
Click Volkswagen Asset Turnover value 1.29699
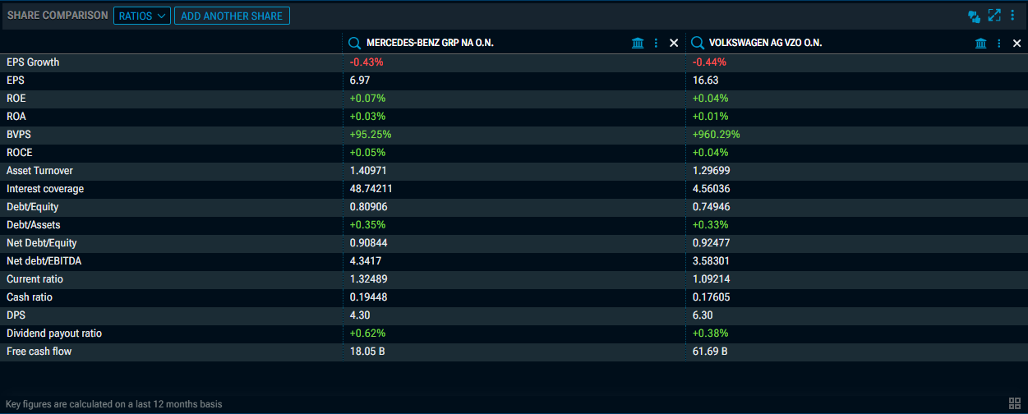coord(712,171)
